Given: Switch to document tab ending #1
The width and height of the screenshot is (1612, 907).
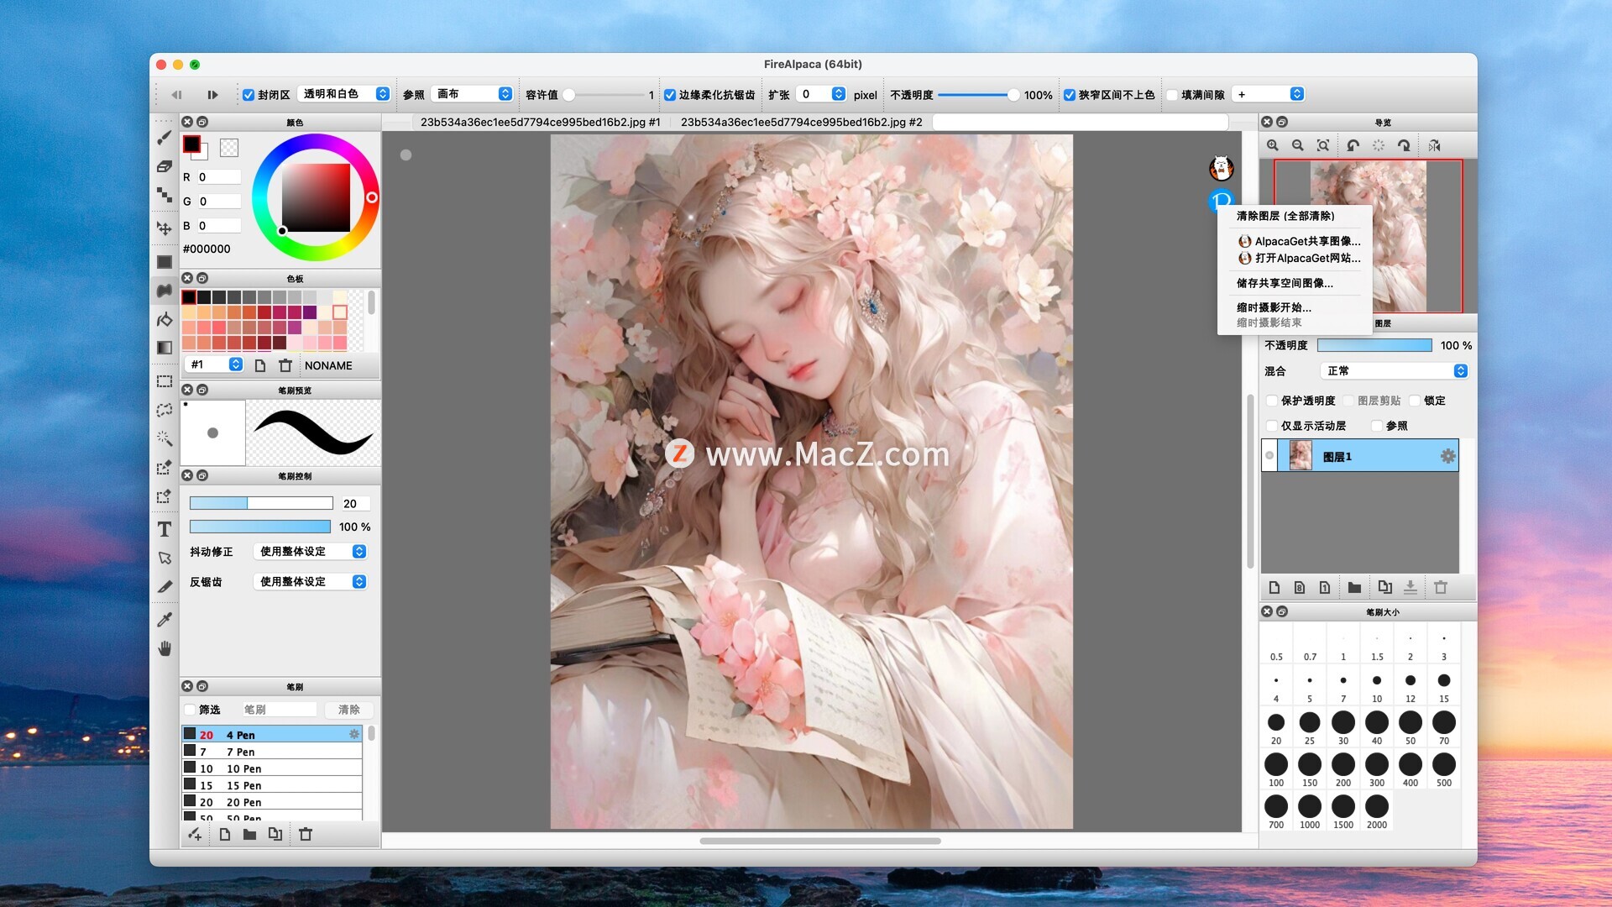Looking at the screenshot, I should click(540, 123).
